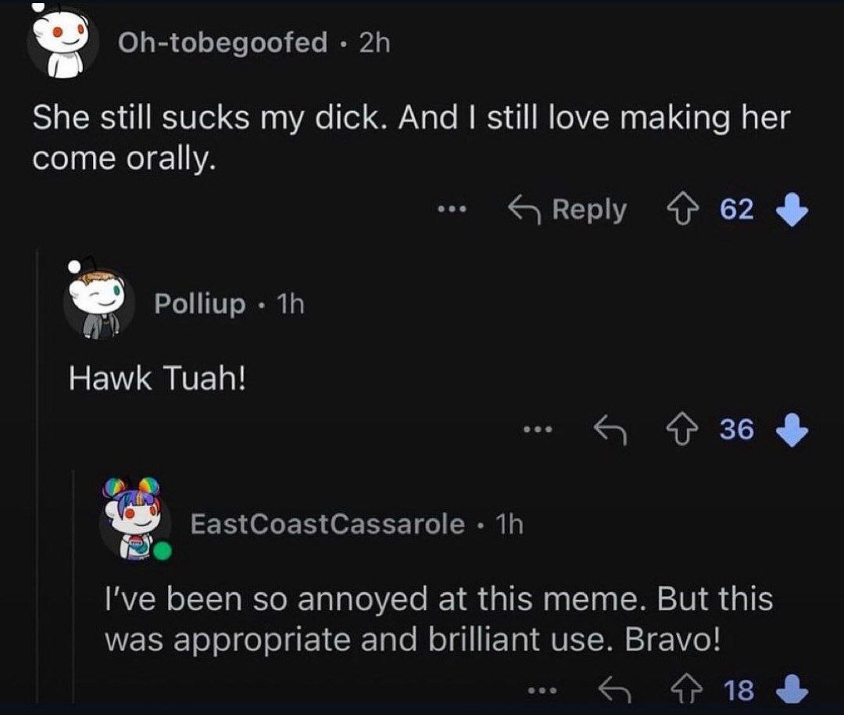Click EastCoastCassarole's rainbow-haired avatar
The width and height of the screenshot is (844, 715).
(x=134, y=520)
